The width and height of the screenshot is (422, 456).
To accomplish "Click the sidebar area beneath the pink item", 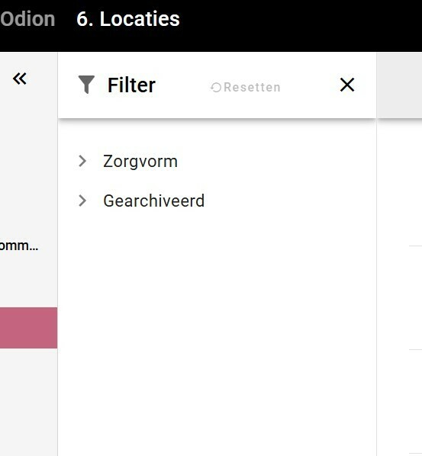I will [28, 401].
